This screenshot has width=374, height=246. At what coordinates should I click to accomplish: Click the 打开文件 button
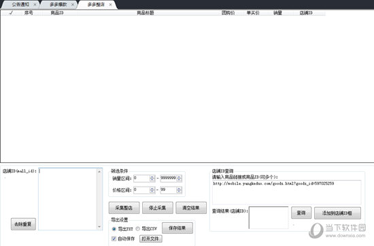[150, 239]
